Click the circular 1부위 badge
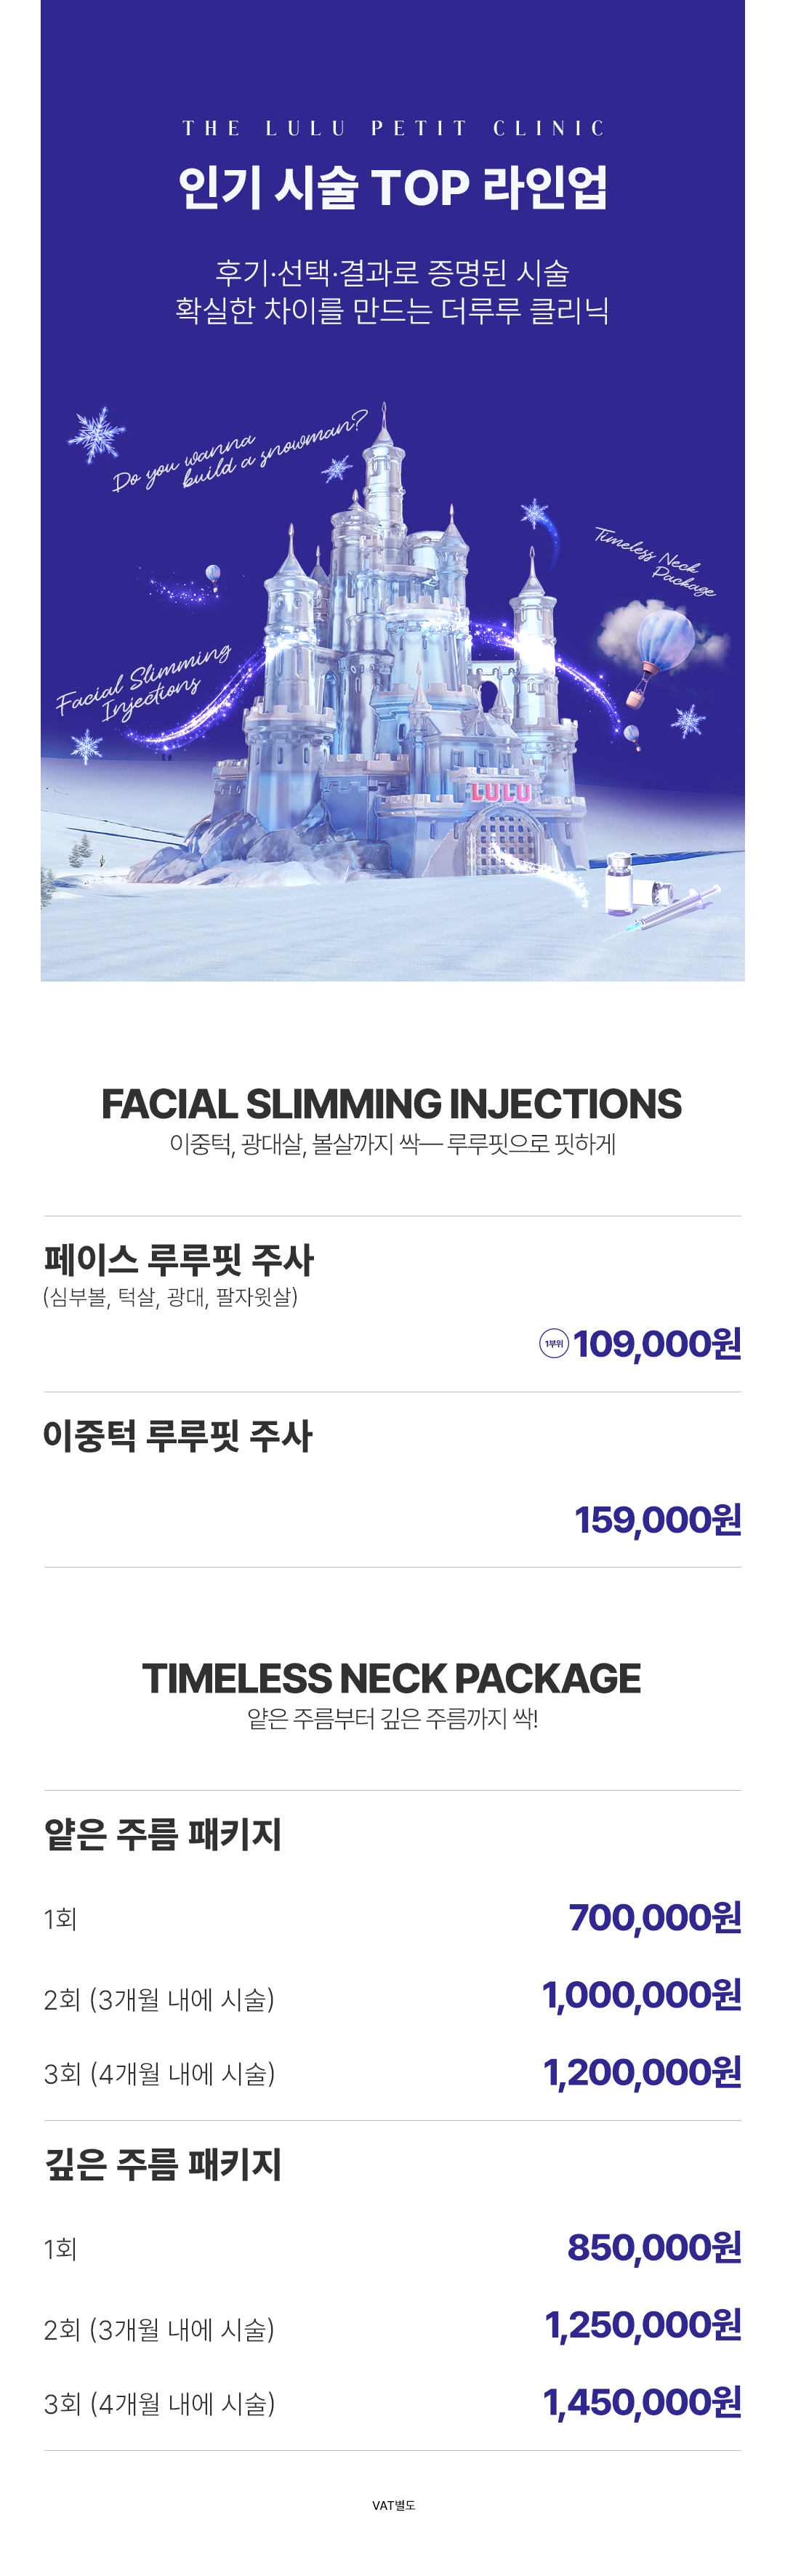The height and width of the screenshot is (2576, 785). pos(554,1343)
